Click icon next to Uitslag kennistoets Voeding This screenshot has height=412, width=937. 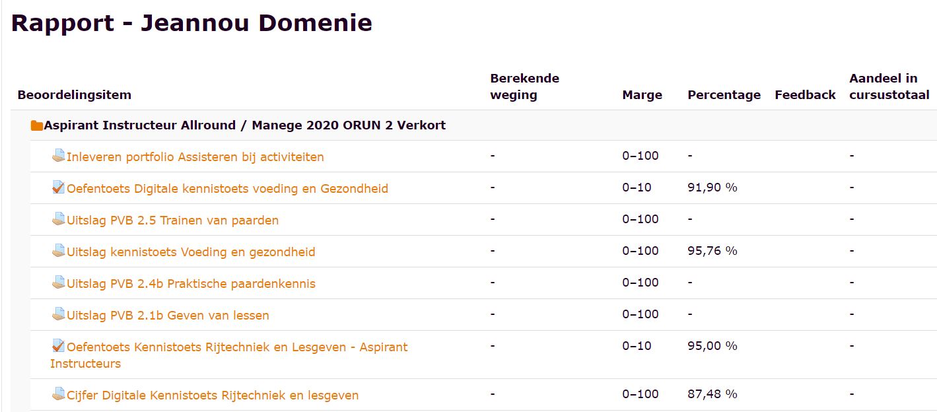(x=59, y=251)
